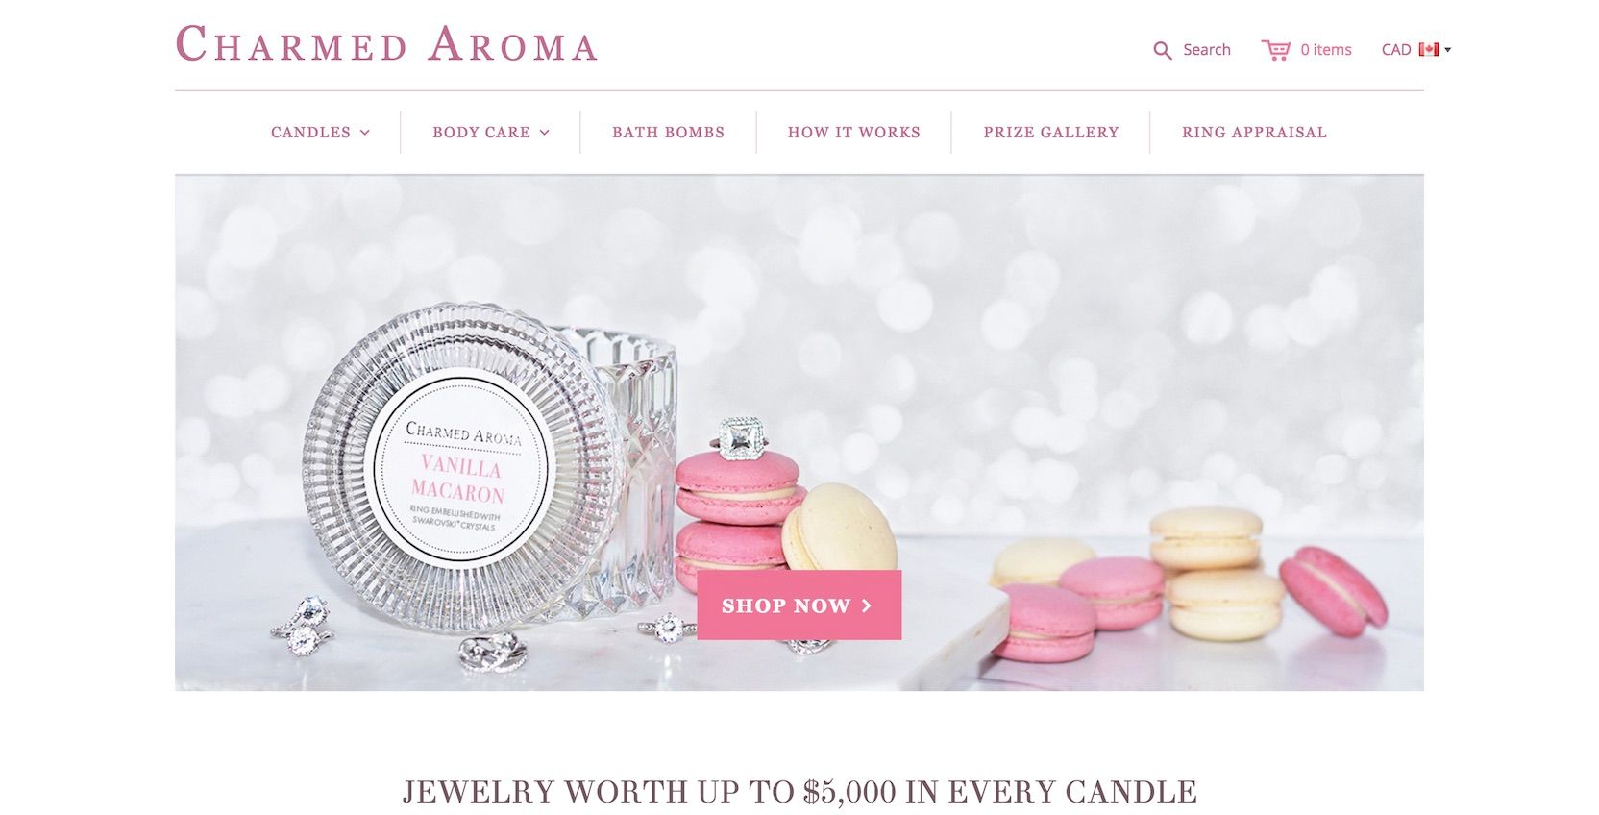
Task: Click the arrow inside Shop Now button
Action: tap(867, 605)
